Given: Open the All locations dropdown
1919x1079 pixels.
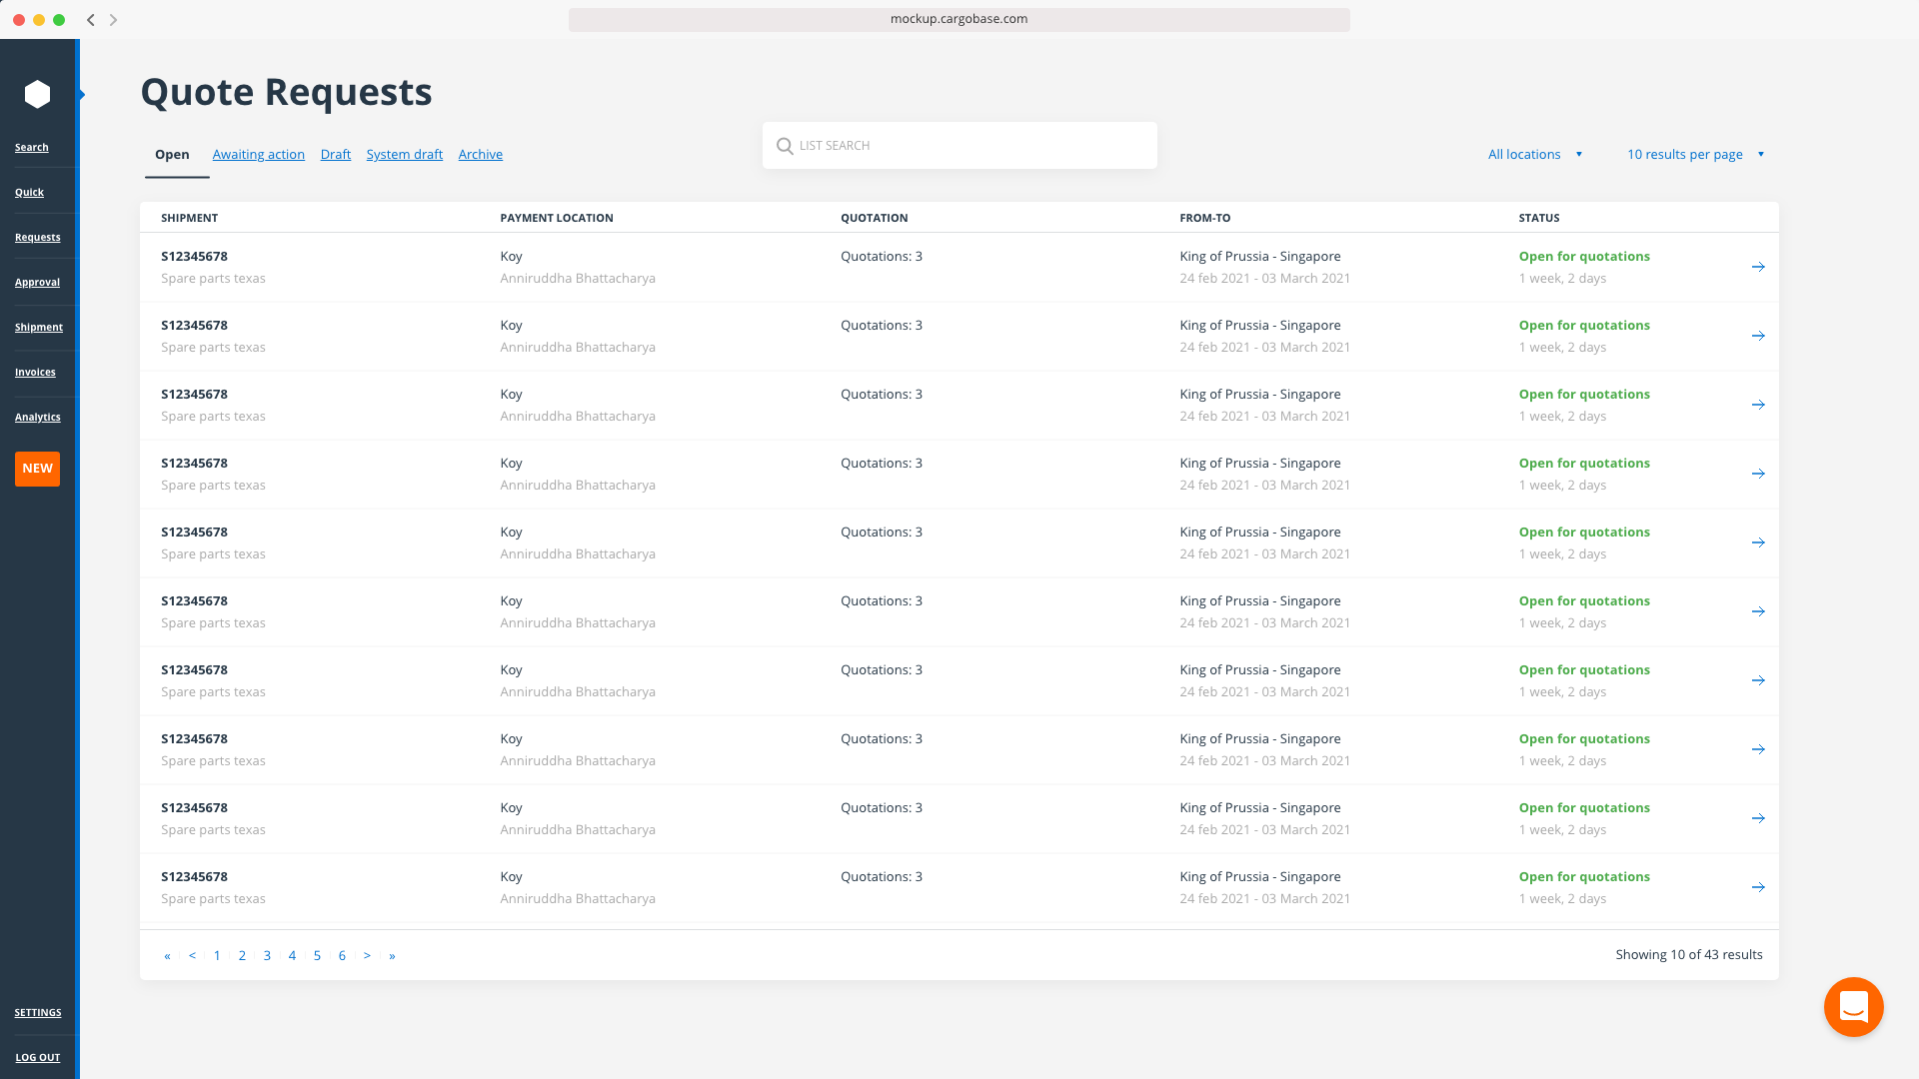Looking at the screenshot, I should 1535,154.
